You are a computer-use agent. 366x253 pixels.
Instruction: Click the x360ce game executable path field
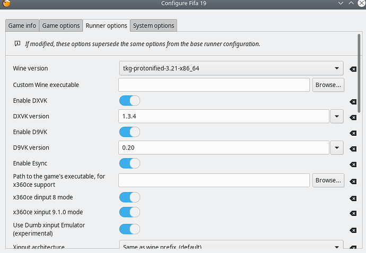point(214,180)
